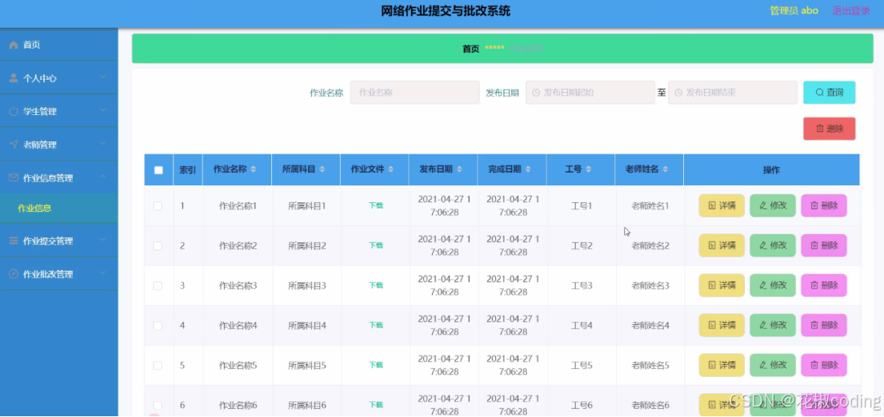Sort by 作业文件 column arrows
This screenshot has height=417, width=884.
point(390,169)
